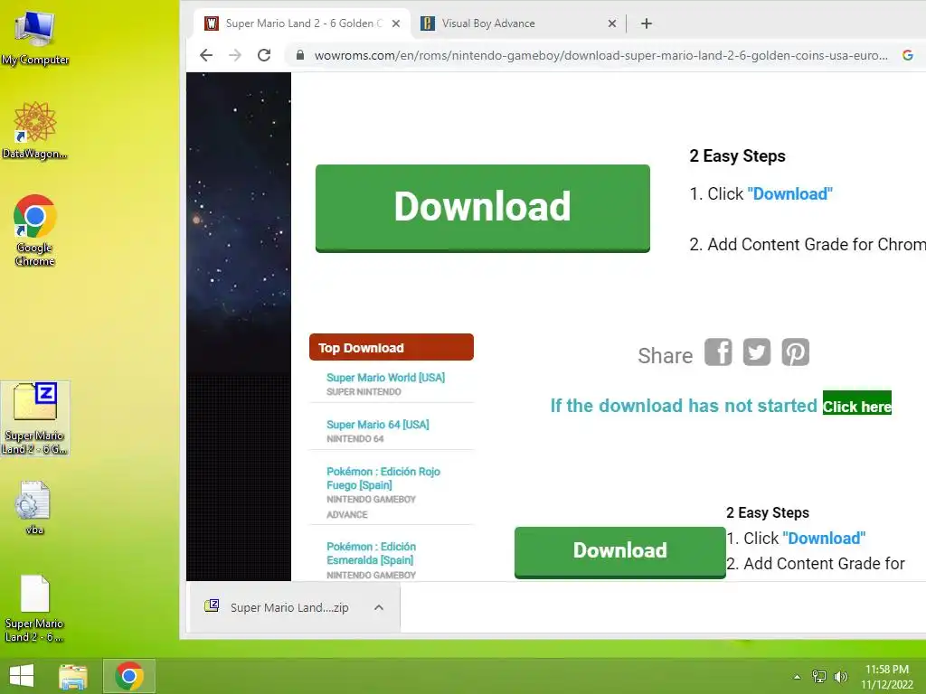The height and width of the screenshot is (694, 926).
Task: Select Google Chrome desktop shortcut
Action: 35,230
